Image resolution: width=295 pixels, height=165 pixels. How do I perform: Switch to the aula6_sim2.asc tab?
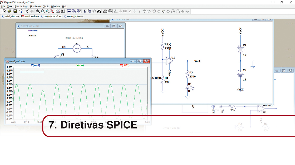pos(11,16)
